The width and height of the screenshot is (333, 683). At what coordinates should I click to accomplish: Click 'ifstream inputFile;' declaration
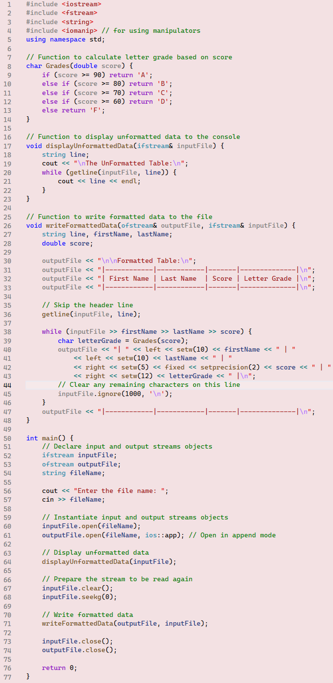point(80,455)
